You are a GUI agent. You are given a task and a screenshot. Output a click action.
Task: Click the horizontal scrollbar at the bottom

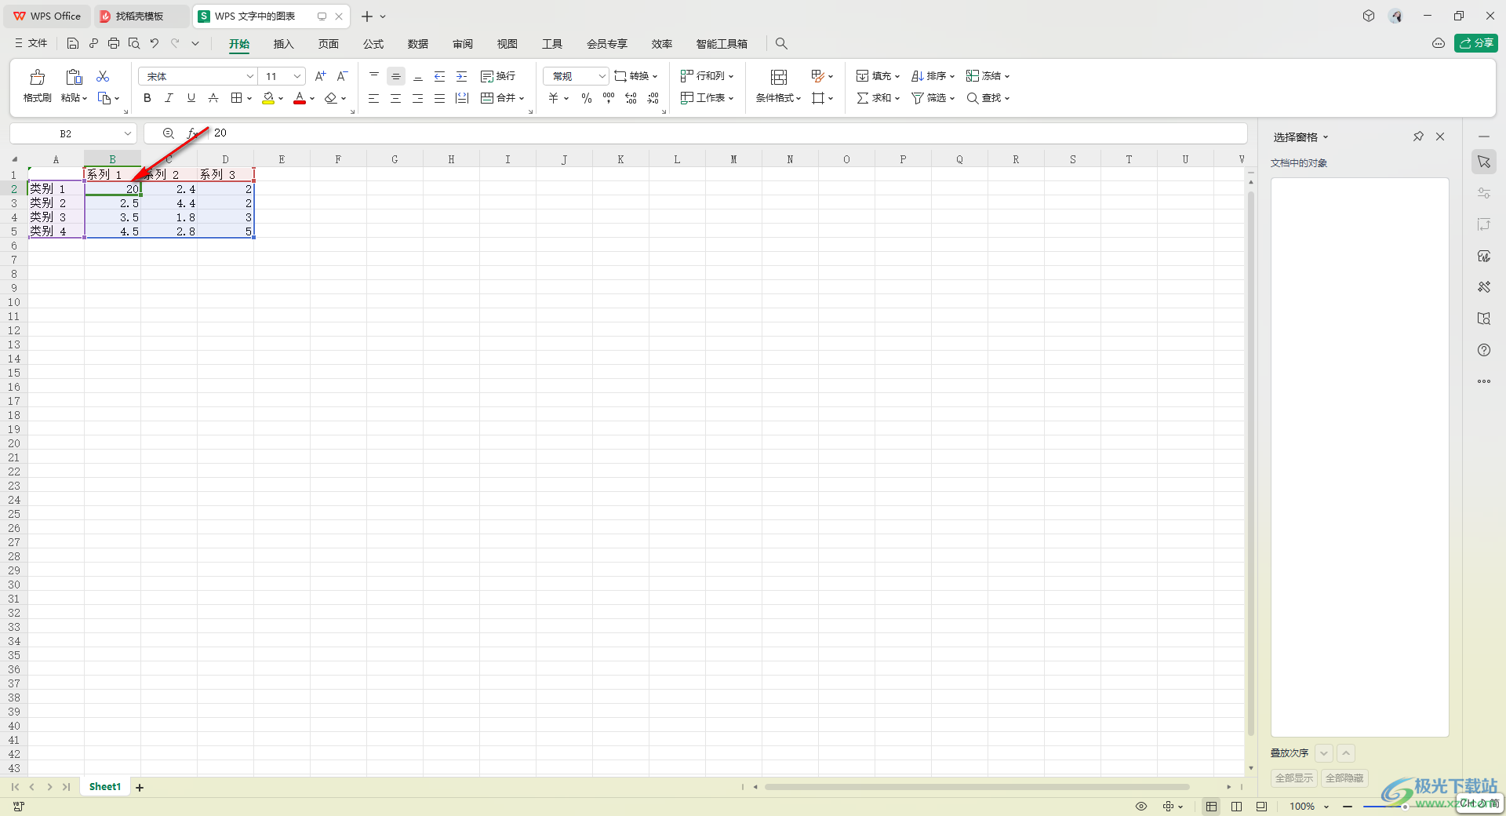(977, 786)
